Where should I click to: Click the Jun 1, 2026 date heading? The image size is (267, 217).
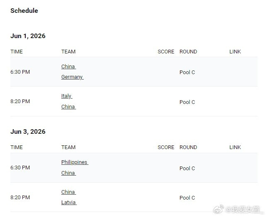pos(28,36)
